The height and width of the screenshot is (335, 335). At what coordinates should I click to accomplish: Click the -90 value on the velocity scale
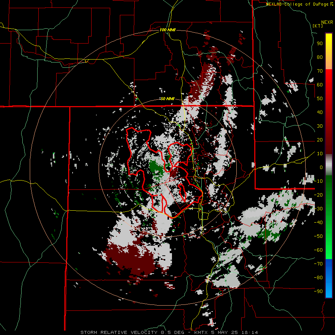point(318,291)
